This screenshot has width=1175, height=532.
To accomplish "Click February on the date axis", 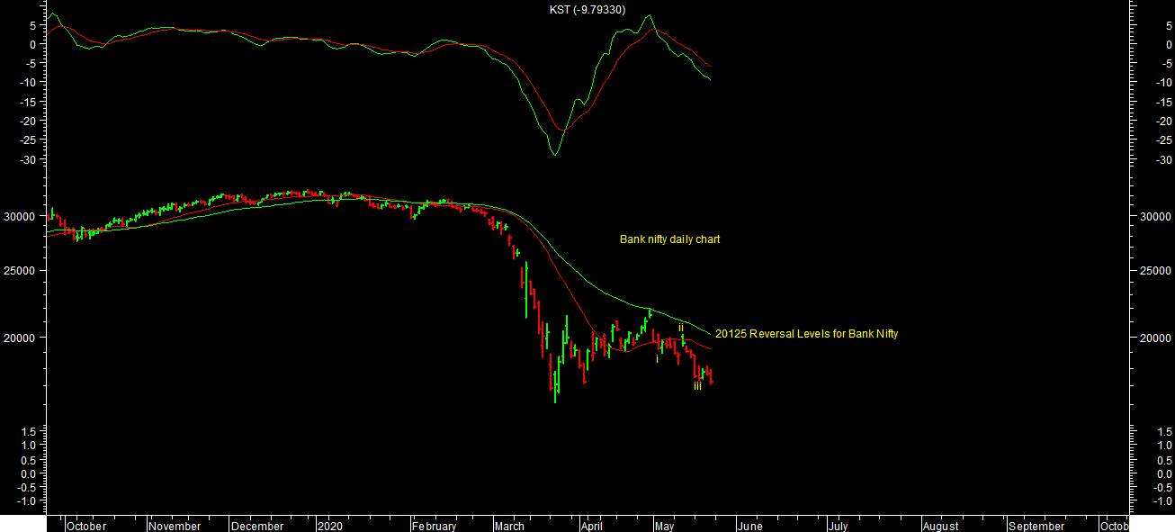I will [435, 526].
